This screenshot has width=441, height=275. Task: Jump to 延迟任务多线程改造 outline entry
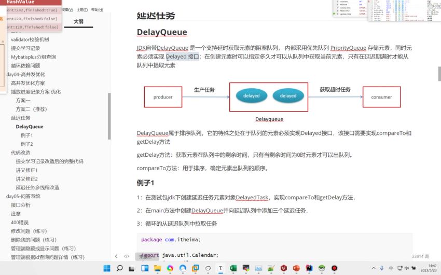(x=37, y=187)
